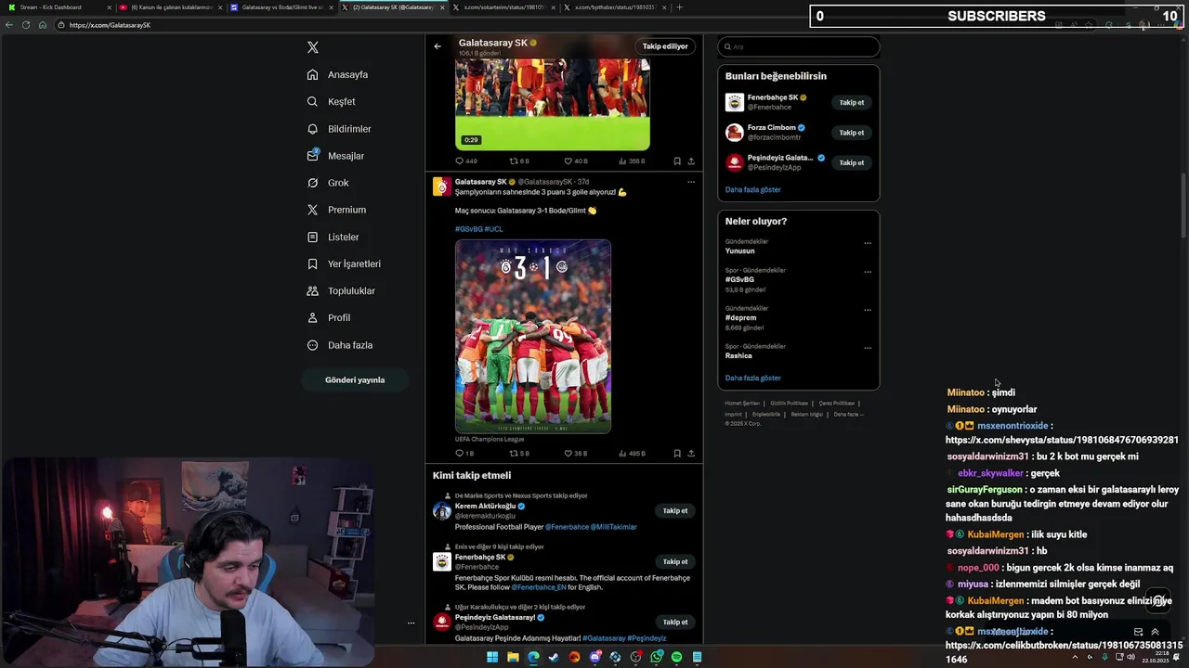Image resolution: width=1189 pixels, height=668 pixels.
Task: Click the Windows Start button
Action: click(492, 658)
